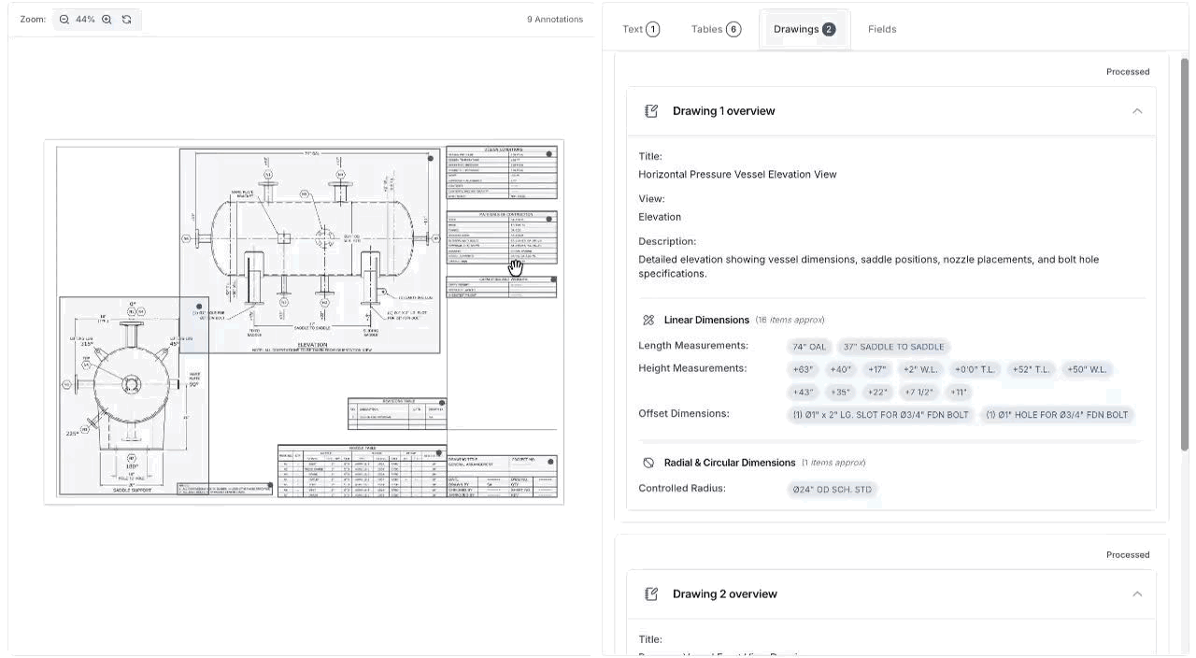Image resolution: width=1196 pixels, height=658 pixels.
Task: Switch to the Text tab
Action: 641,29
